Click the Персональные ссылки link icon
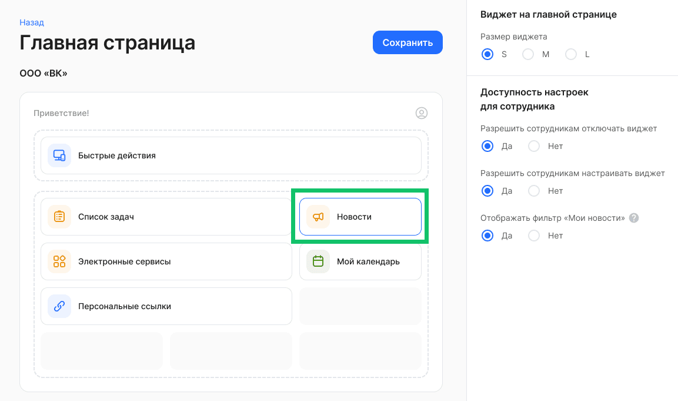Viewport: 678px width, 401px height. click(x=59, y=306)
